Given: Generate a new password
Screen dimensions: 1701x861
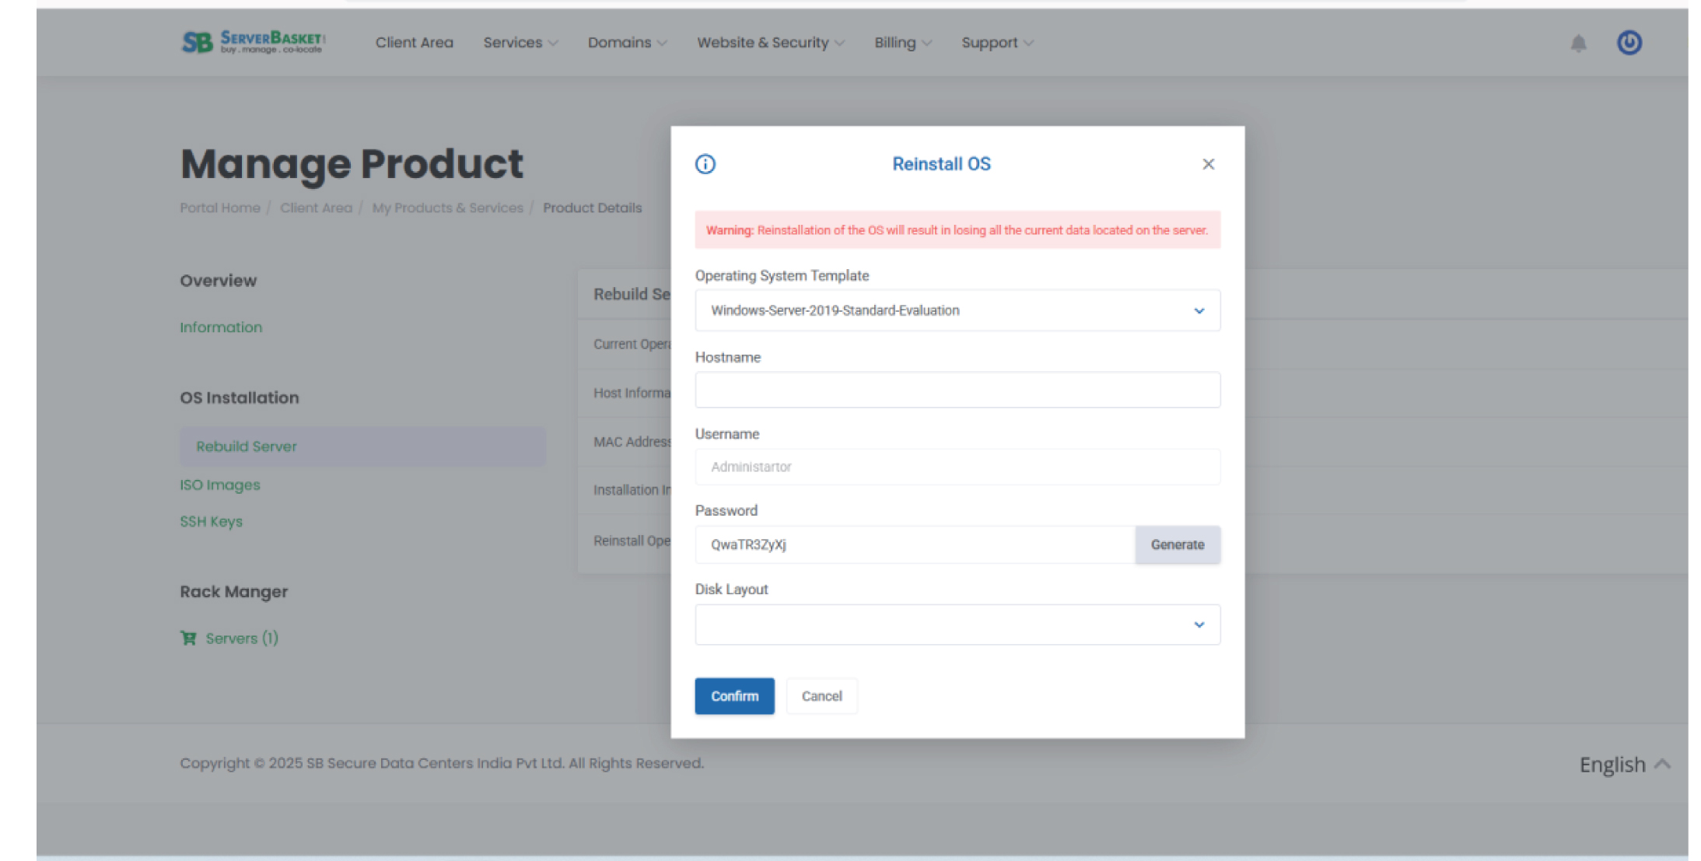Looking at the screenshot, I should [x=1177, y=544].
